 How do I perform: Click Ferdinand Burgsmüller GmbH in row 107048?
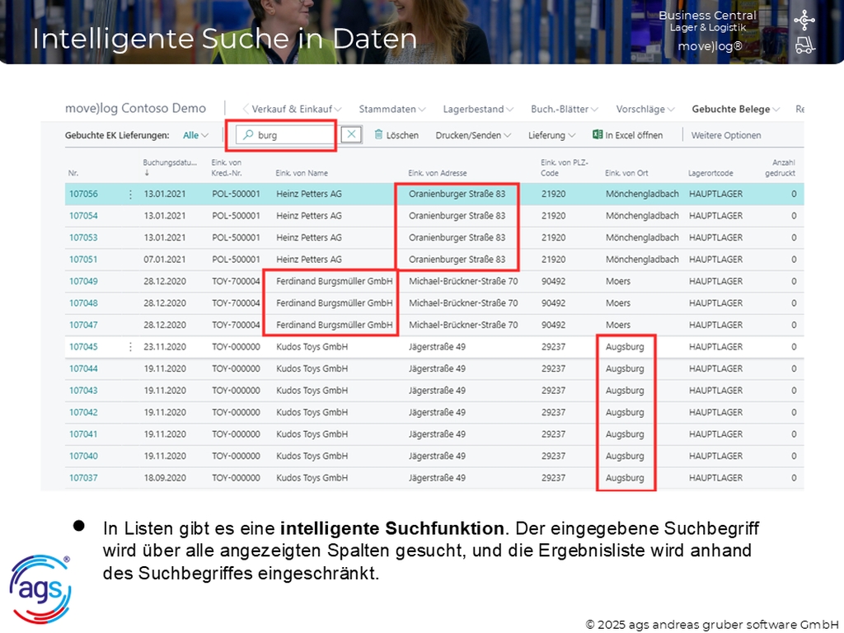coord(335,303)
